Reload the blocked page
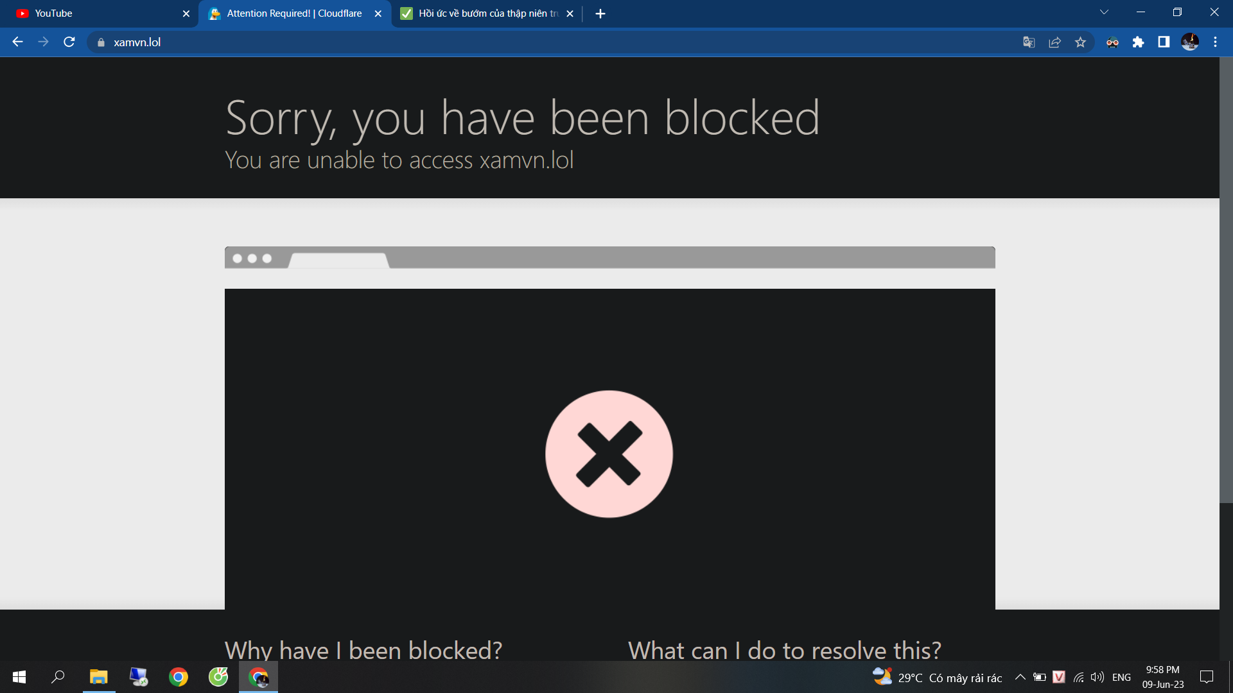1233x693 pixels. click(x=69, y=42)
